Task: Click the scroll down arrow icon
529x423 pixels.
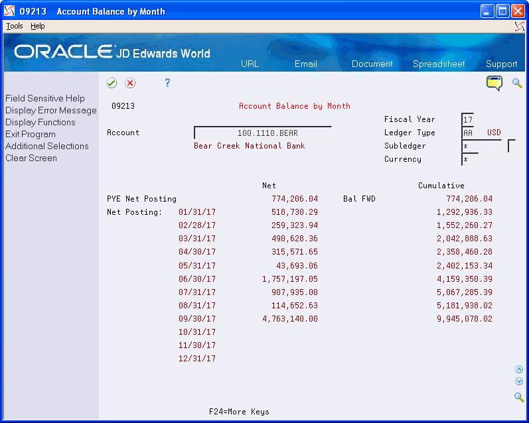Action: coord(519,381)
